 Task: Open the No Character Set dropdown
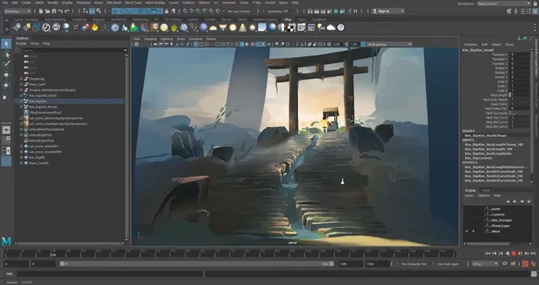(x=415, y=263)
